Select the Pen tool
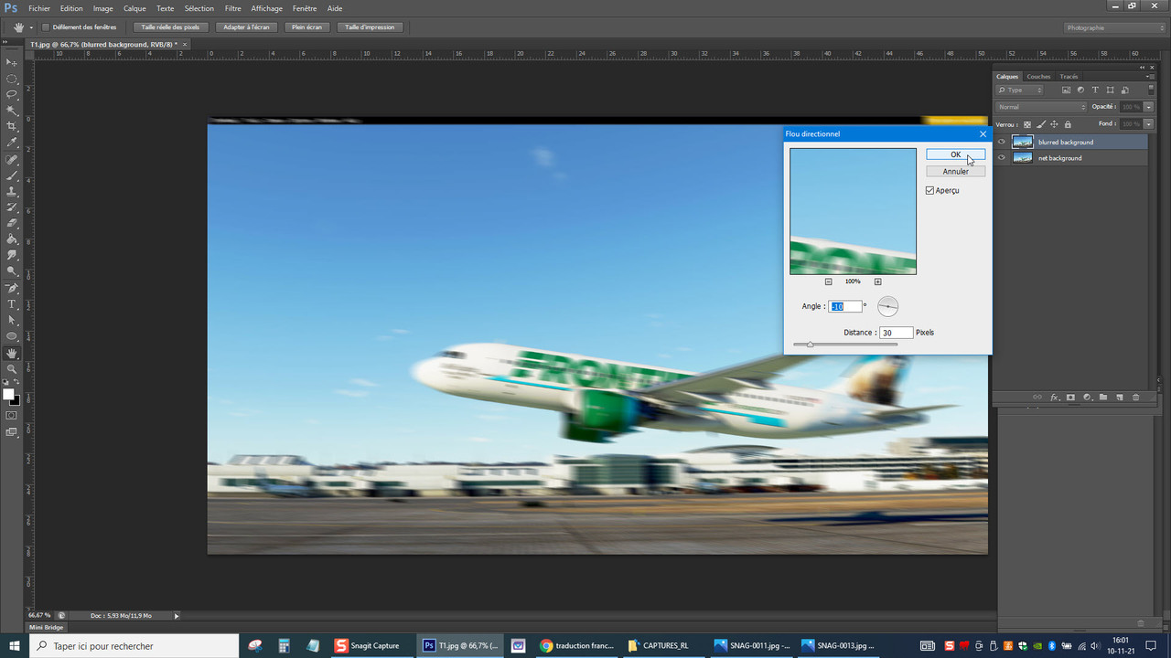This screenshot has width=1171, height=658. (12, 289)
